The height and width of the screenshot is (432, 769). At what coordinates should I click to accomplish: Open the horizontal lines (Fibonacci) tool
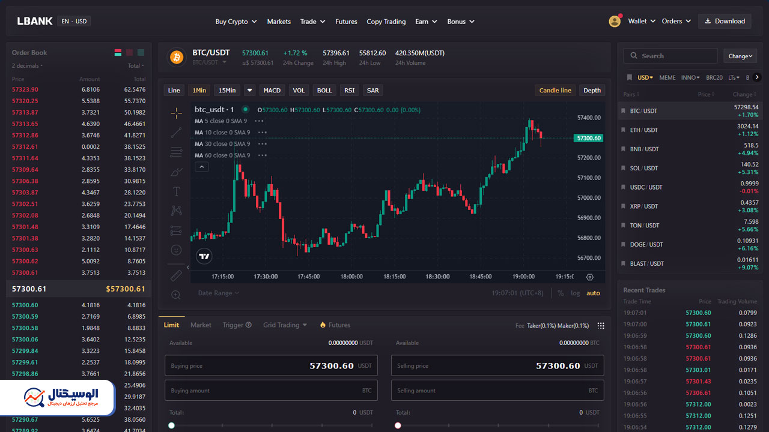pos(176,152)
